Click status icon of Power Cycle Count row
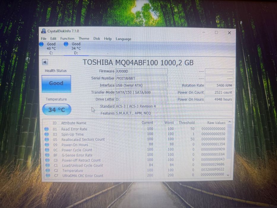Screen dimensions: 277x208 point(47,150)
